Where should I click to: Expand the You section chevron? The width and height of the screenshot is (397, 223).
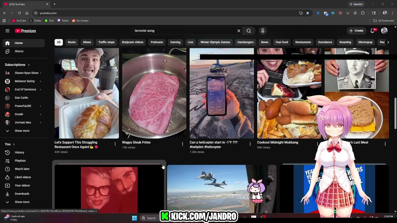click(14, 144)
